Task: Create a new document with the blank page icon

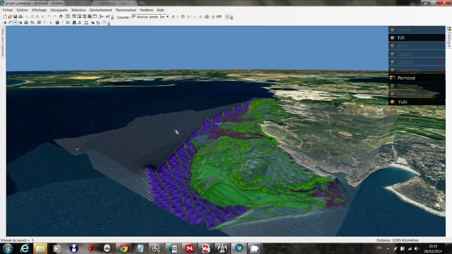Action: tap(5, 17)
